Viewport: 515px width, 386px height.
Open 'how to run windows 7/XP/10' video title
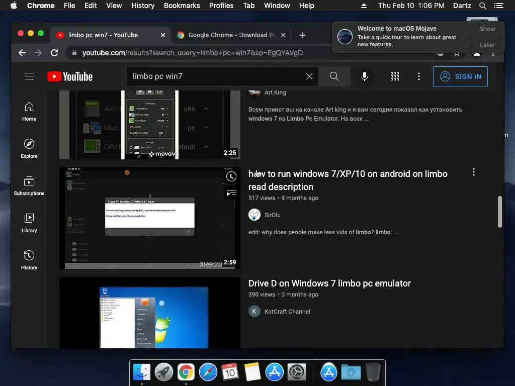[x=348, y=180]
